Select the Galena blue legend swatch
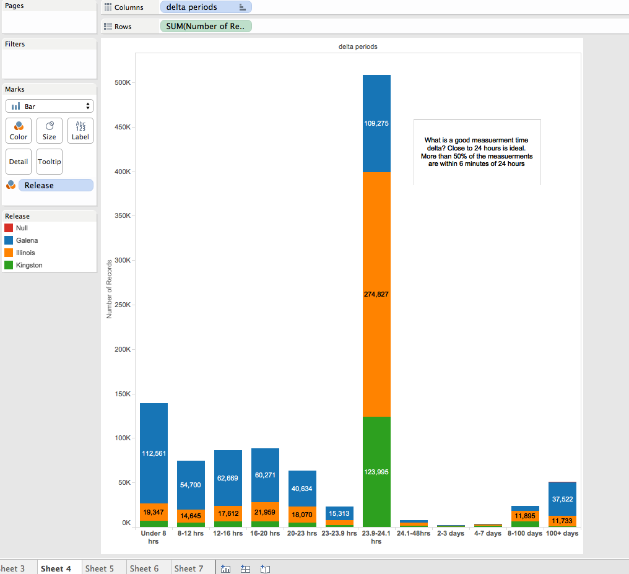This screenshot has height=574, width=629. point(9,240)
